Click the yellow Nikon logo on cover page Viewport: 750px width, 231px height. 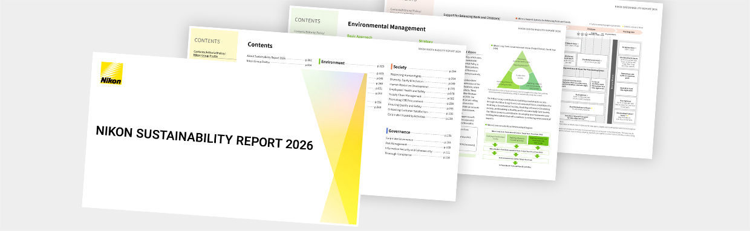(112, 74)
